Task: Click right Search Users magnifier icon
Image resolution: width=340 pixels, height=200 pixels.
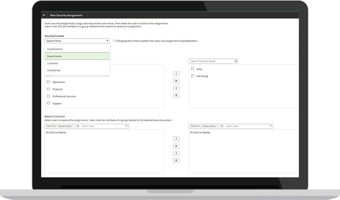Action: pyautogui.click(x=270, y=126)
